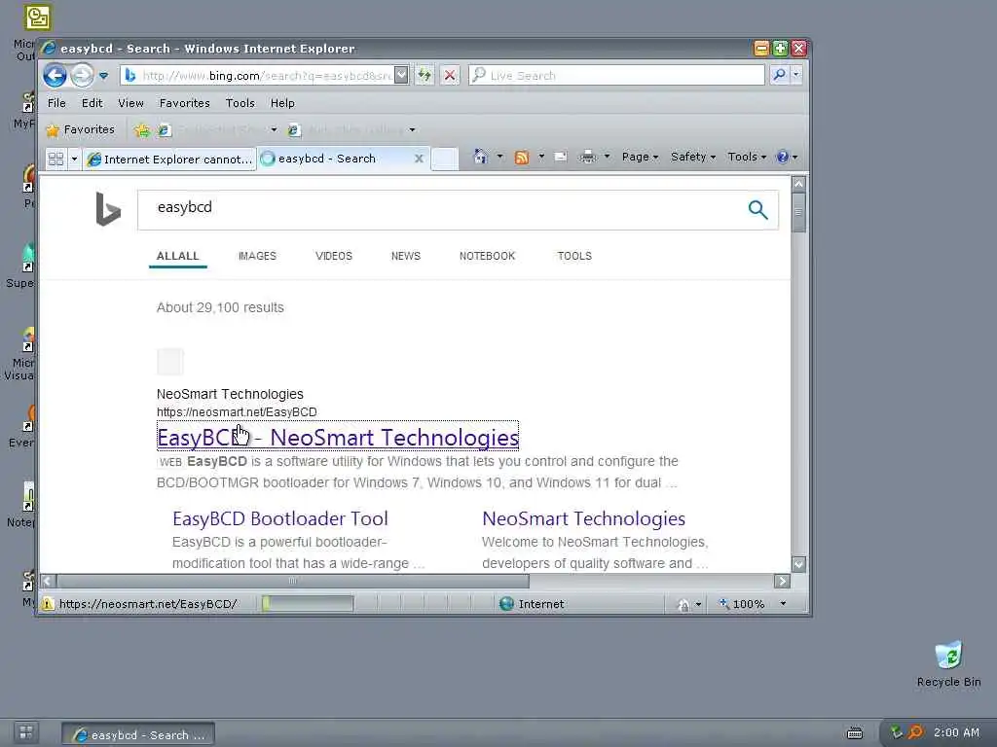997x747 pixels.
Task: Click the Bing address bar URL field
Action: (x=257, y=76)
